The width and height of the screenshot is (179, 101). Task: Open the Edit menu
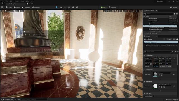pyautogui.click(x=11, y=1)
